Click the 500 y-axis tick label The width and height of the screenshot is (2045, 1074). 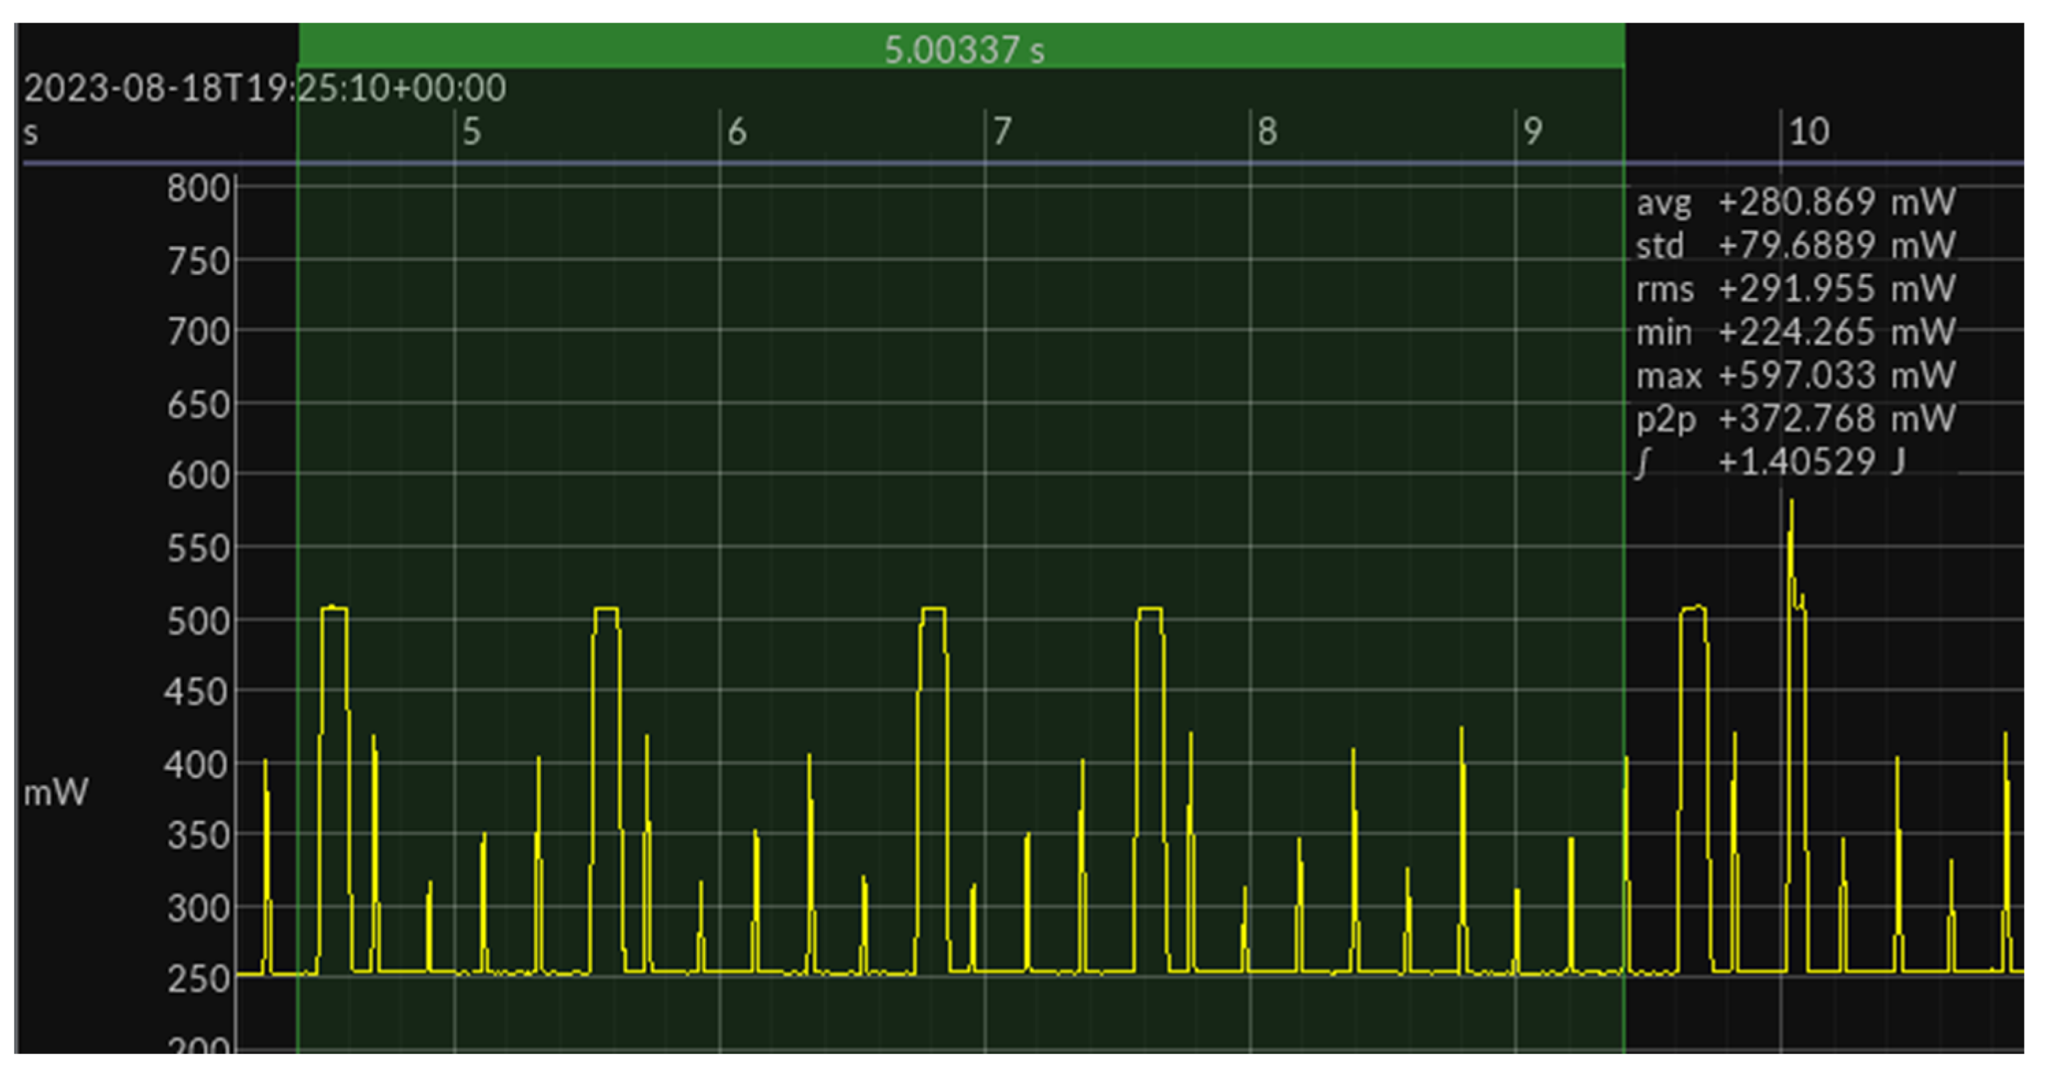click(198, 621)
